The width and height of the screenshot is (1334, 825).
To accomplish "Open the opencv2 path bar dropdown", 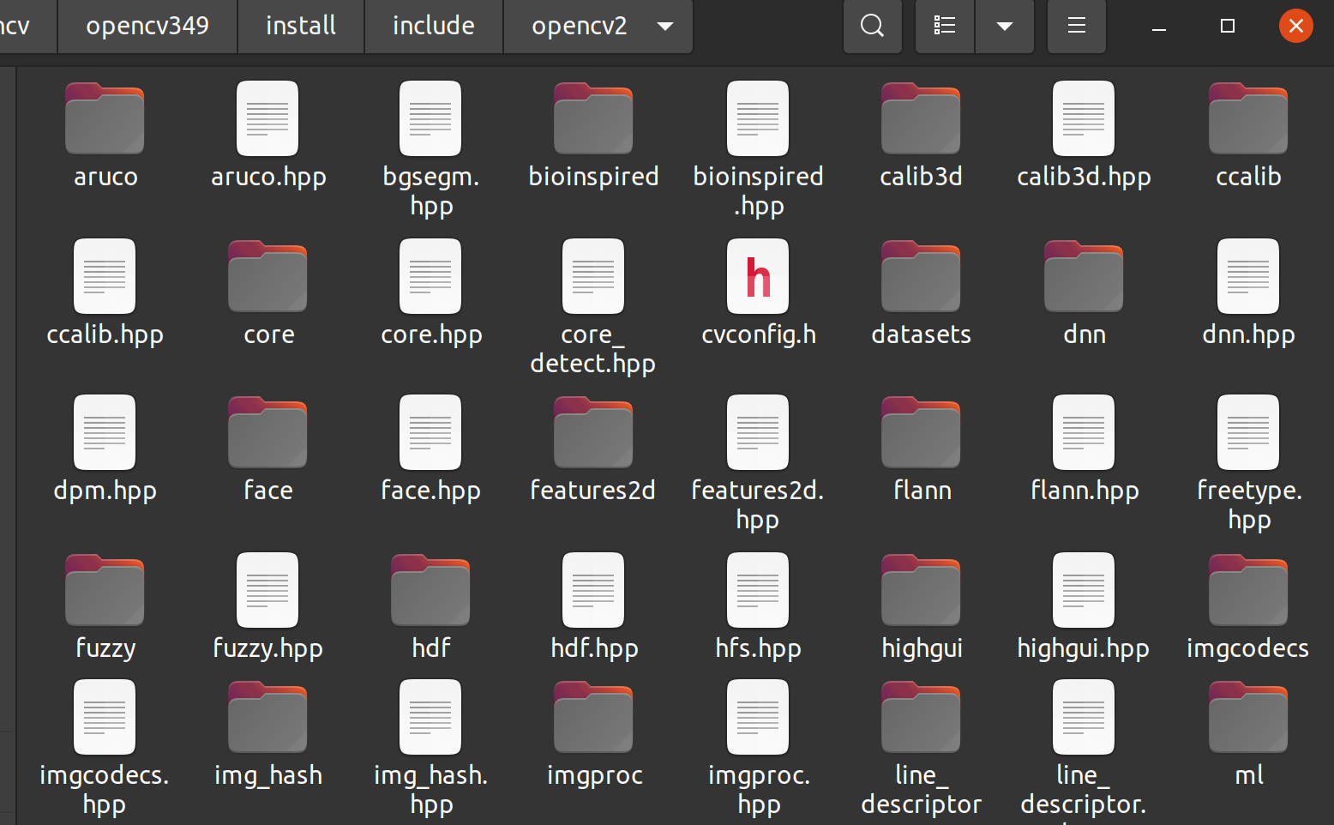I will 664,26.
